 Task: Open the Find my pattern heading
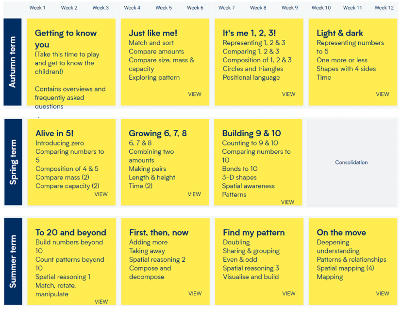pyautogui.click(x=254, y=233)
